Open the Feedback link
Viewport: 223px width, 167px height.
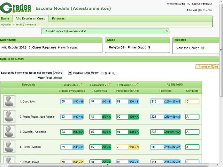[x=207, y=4]
